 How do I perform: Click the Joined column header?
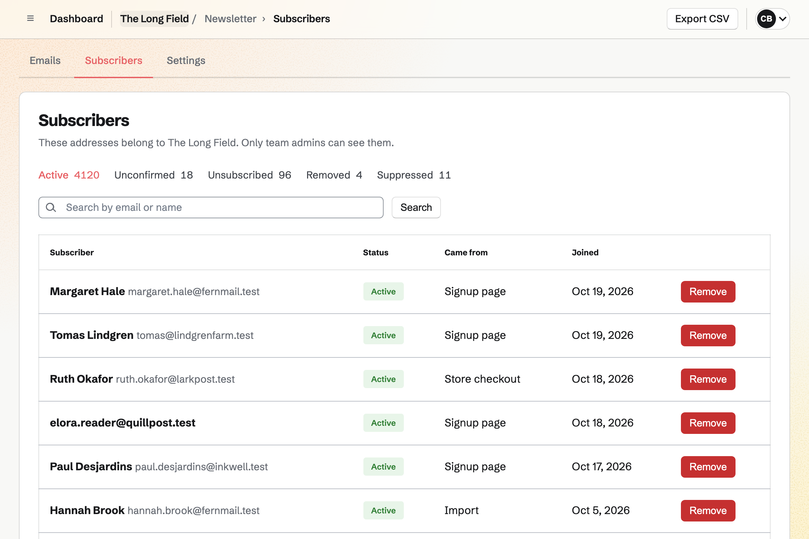pyautogui.click(x=585, y=252)
